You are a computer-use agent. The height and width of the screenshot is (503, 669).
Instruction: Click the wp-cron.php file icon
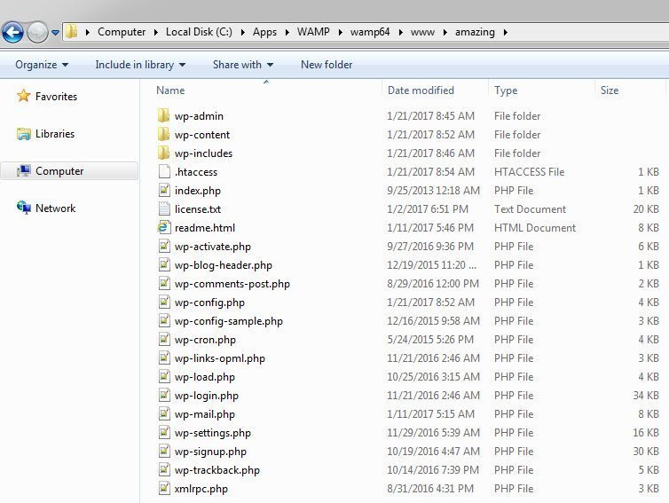[x=164, y=339]
